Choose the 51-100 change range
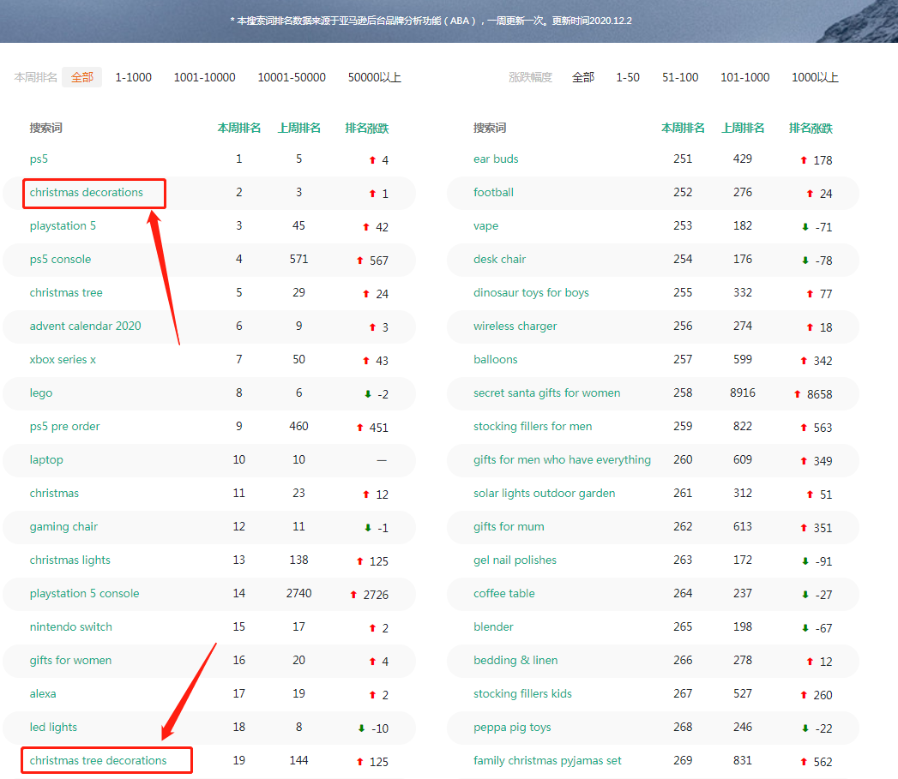Image resolution: width=898 pixels, height=779 pixels. [680, 77]
